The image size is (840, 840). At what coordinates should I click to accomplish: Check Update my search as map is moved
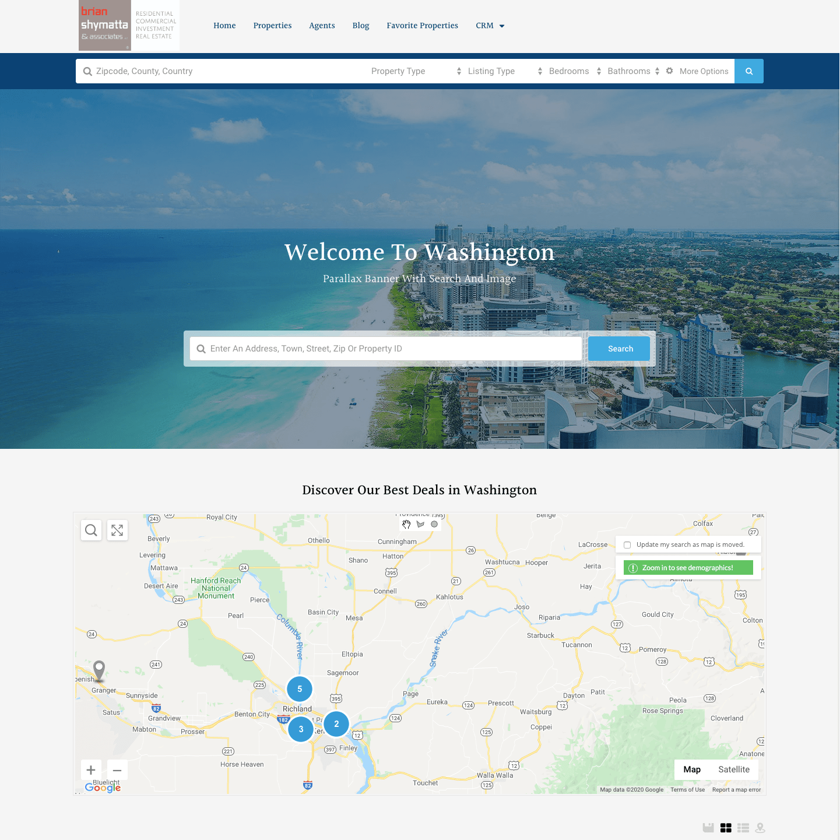pyautogui.click(x=627, y=545)
